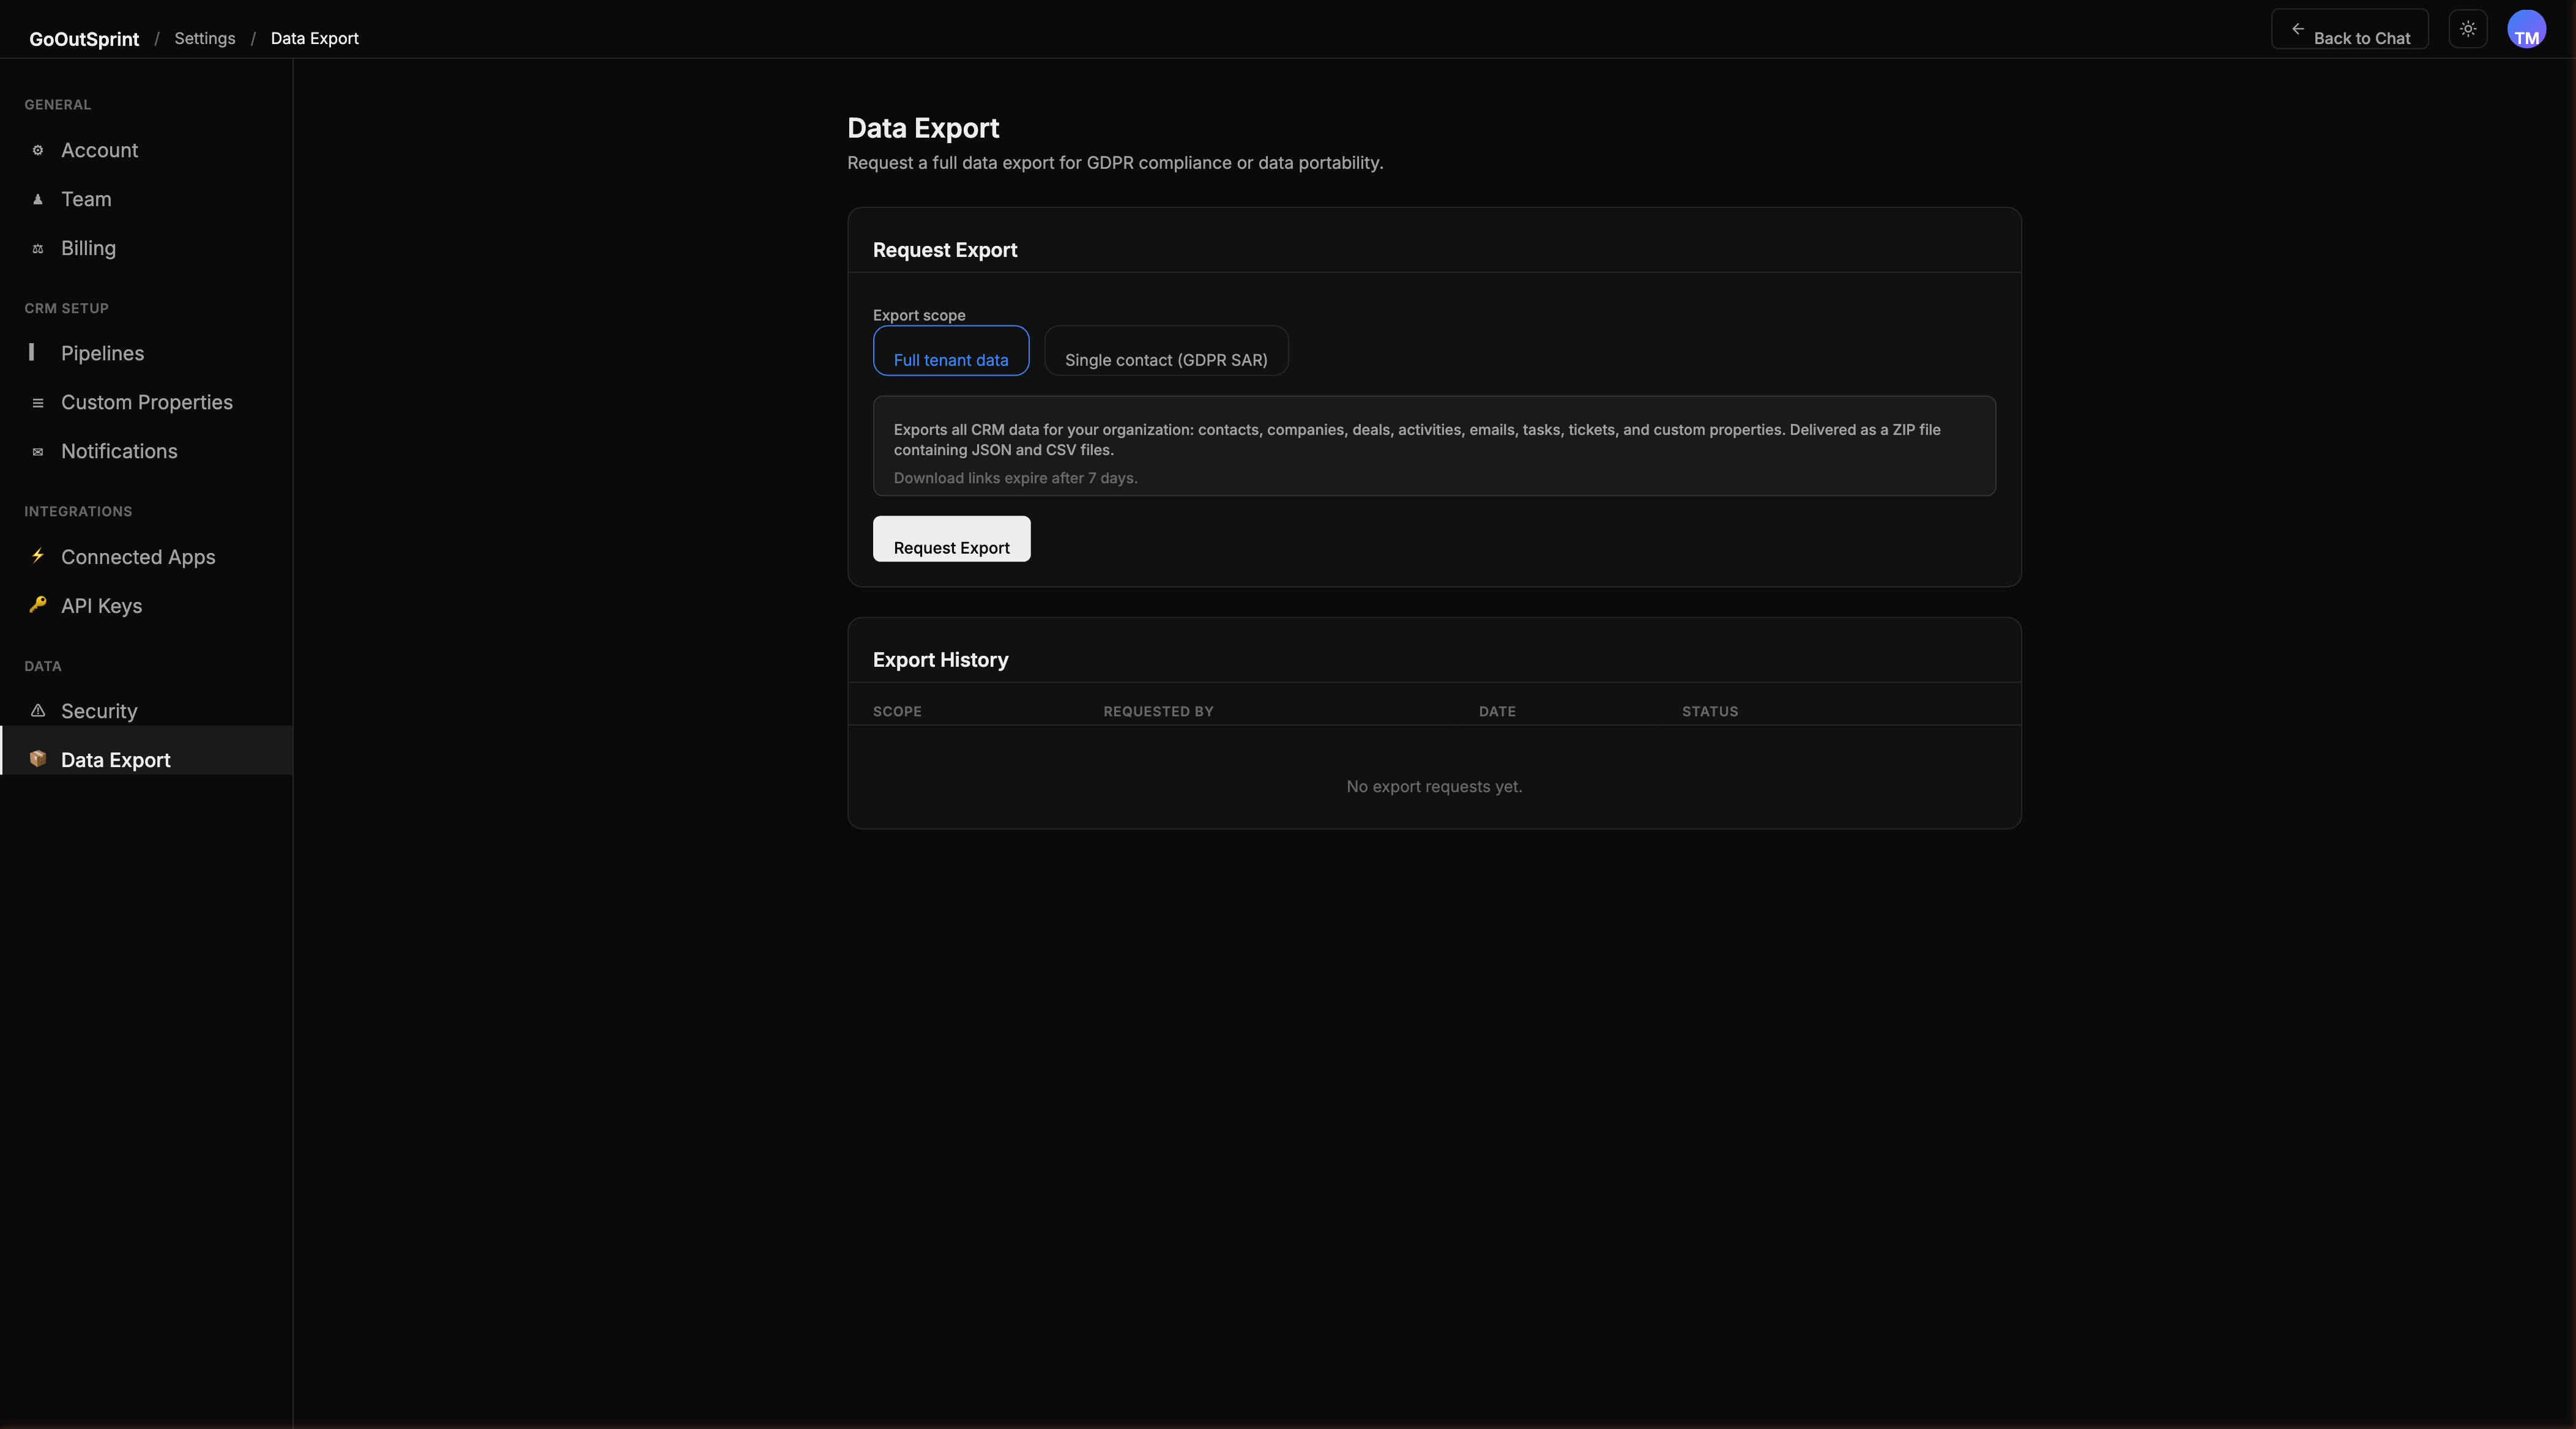Toggle the light/dark theme sun icon
This screenshot has height=1429, width=2576.
tap(2467, 28)
